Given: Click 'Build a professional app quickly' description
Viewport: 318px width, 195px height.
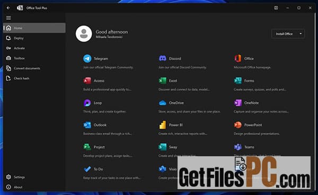Looking at the screenshot, I should tap(107, 89).
